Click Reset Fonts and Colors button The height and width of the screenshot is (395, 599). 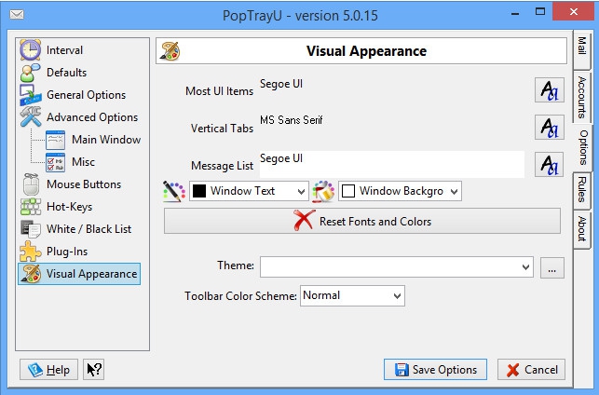coord(362,221)
